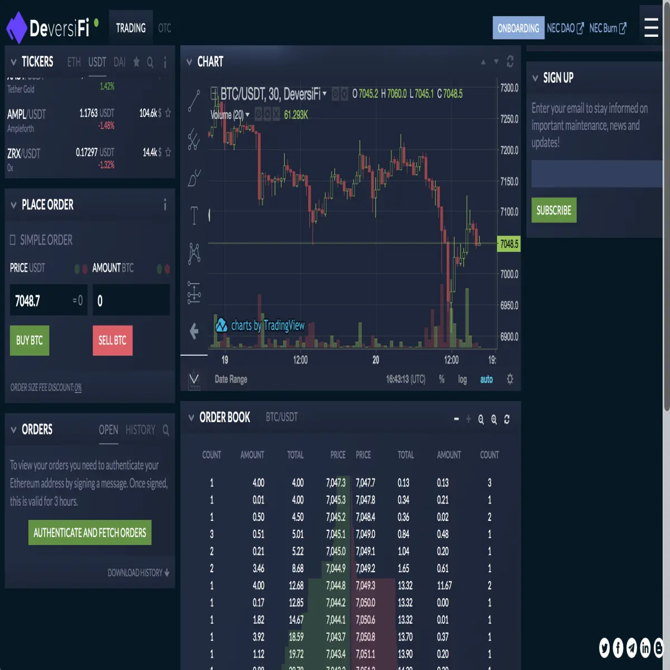Decrease order book precision minus icon
Viewport: 670px width, 670px height.
coord(456,419)
